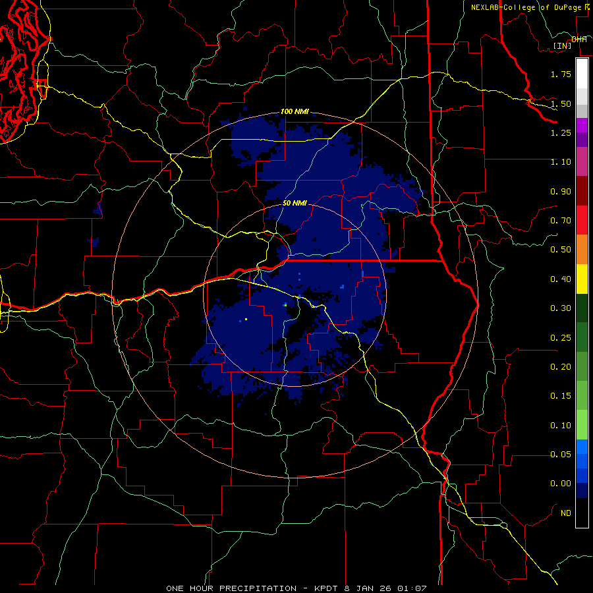Select the darkest green swatch beside 0.30

coord(582,308)
